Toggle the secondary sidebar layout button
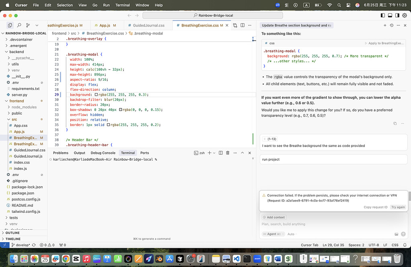 tap(397, 15)
